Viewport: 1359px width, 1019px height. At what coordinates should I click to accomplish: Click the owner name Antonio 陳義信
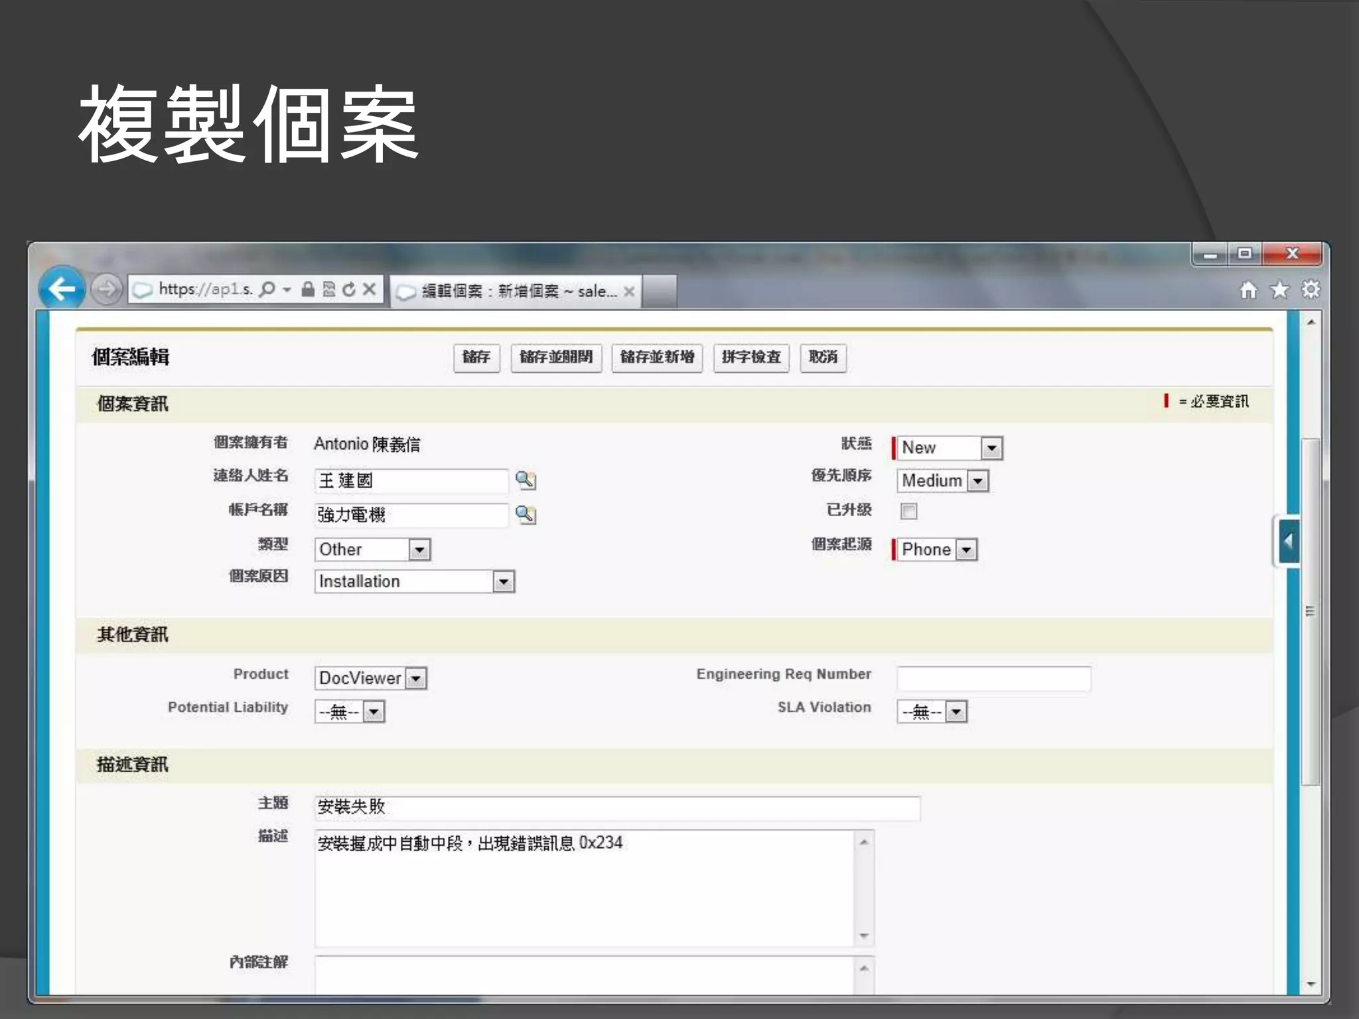point(367,444)
